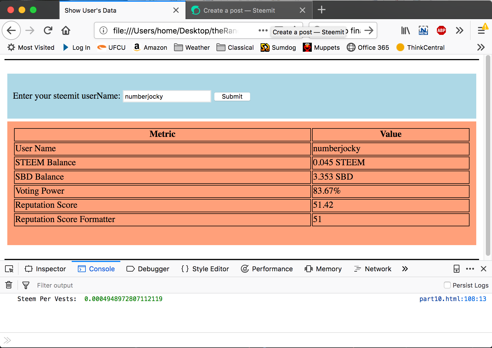
Task: Open the UFCU bookmark
Action: [x=111, y=48]
